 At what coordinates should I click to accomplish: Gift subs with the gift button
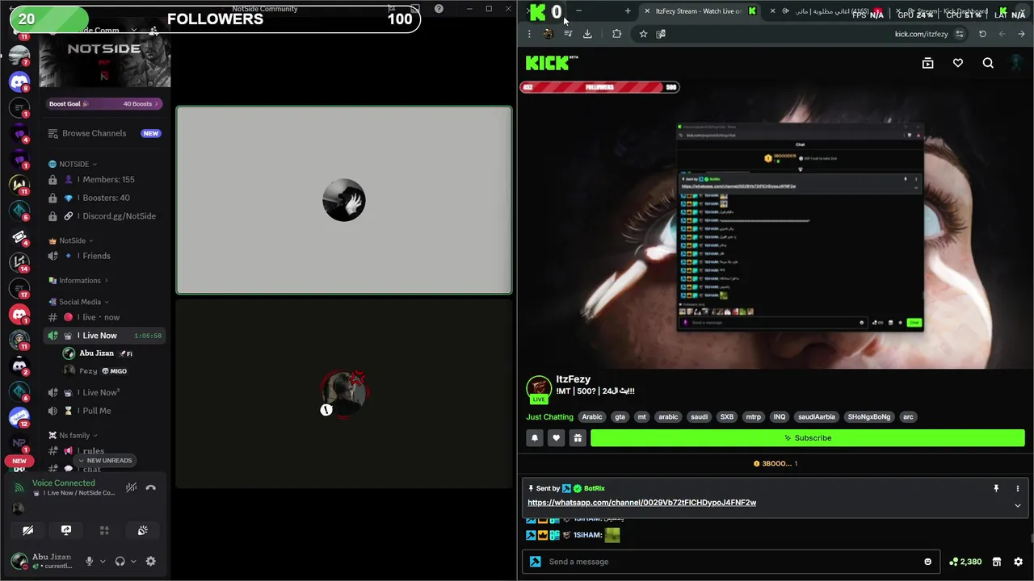(x=577, y=438)
